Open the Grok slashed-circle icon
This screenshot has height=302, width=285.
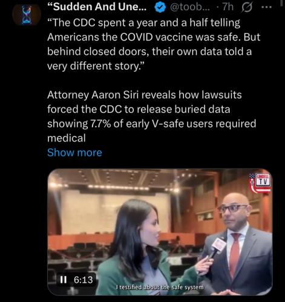pos(247,8)
